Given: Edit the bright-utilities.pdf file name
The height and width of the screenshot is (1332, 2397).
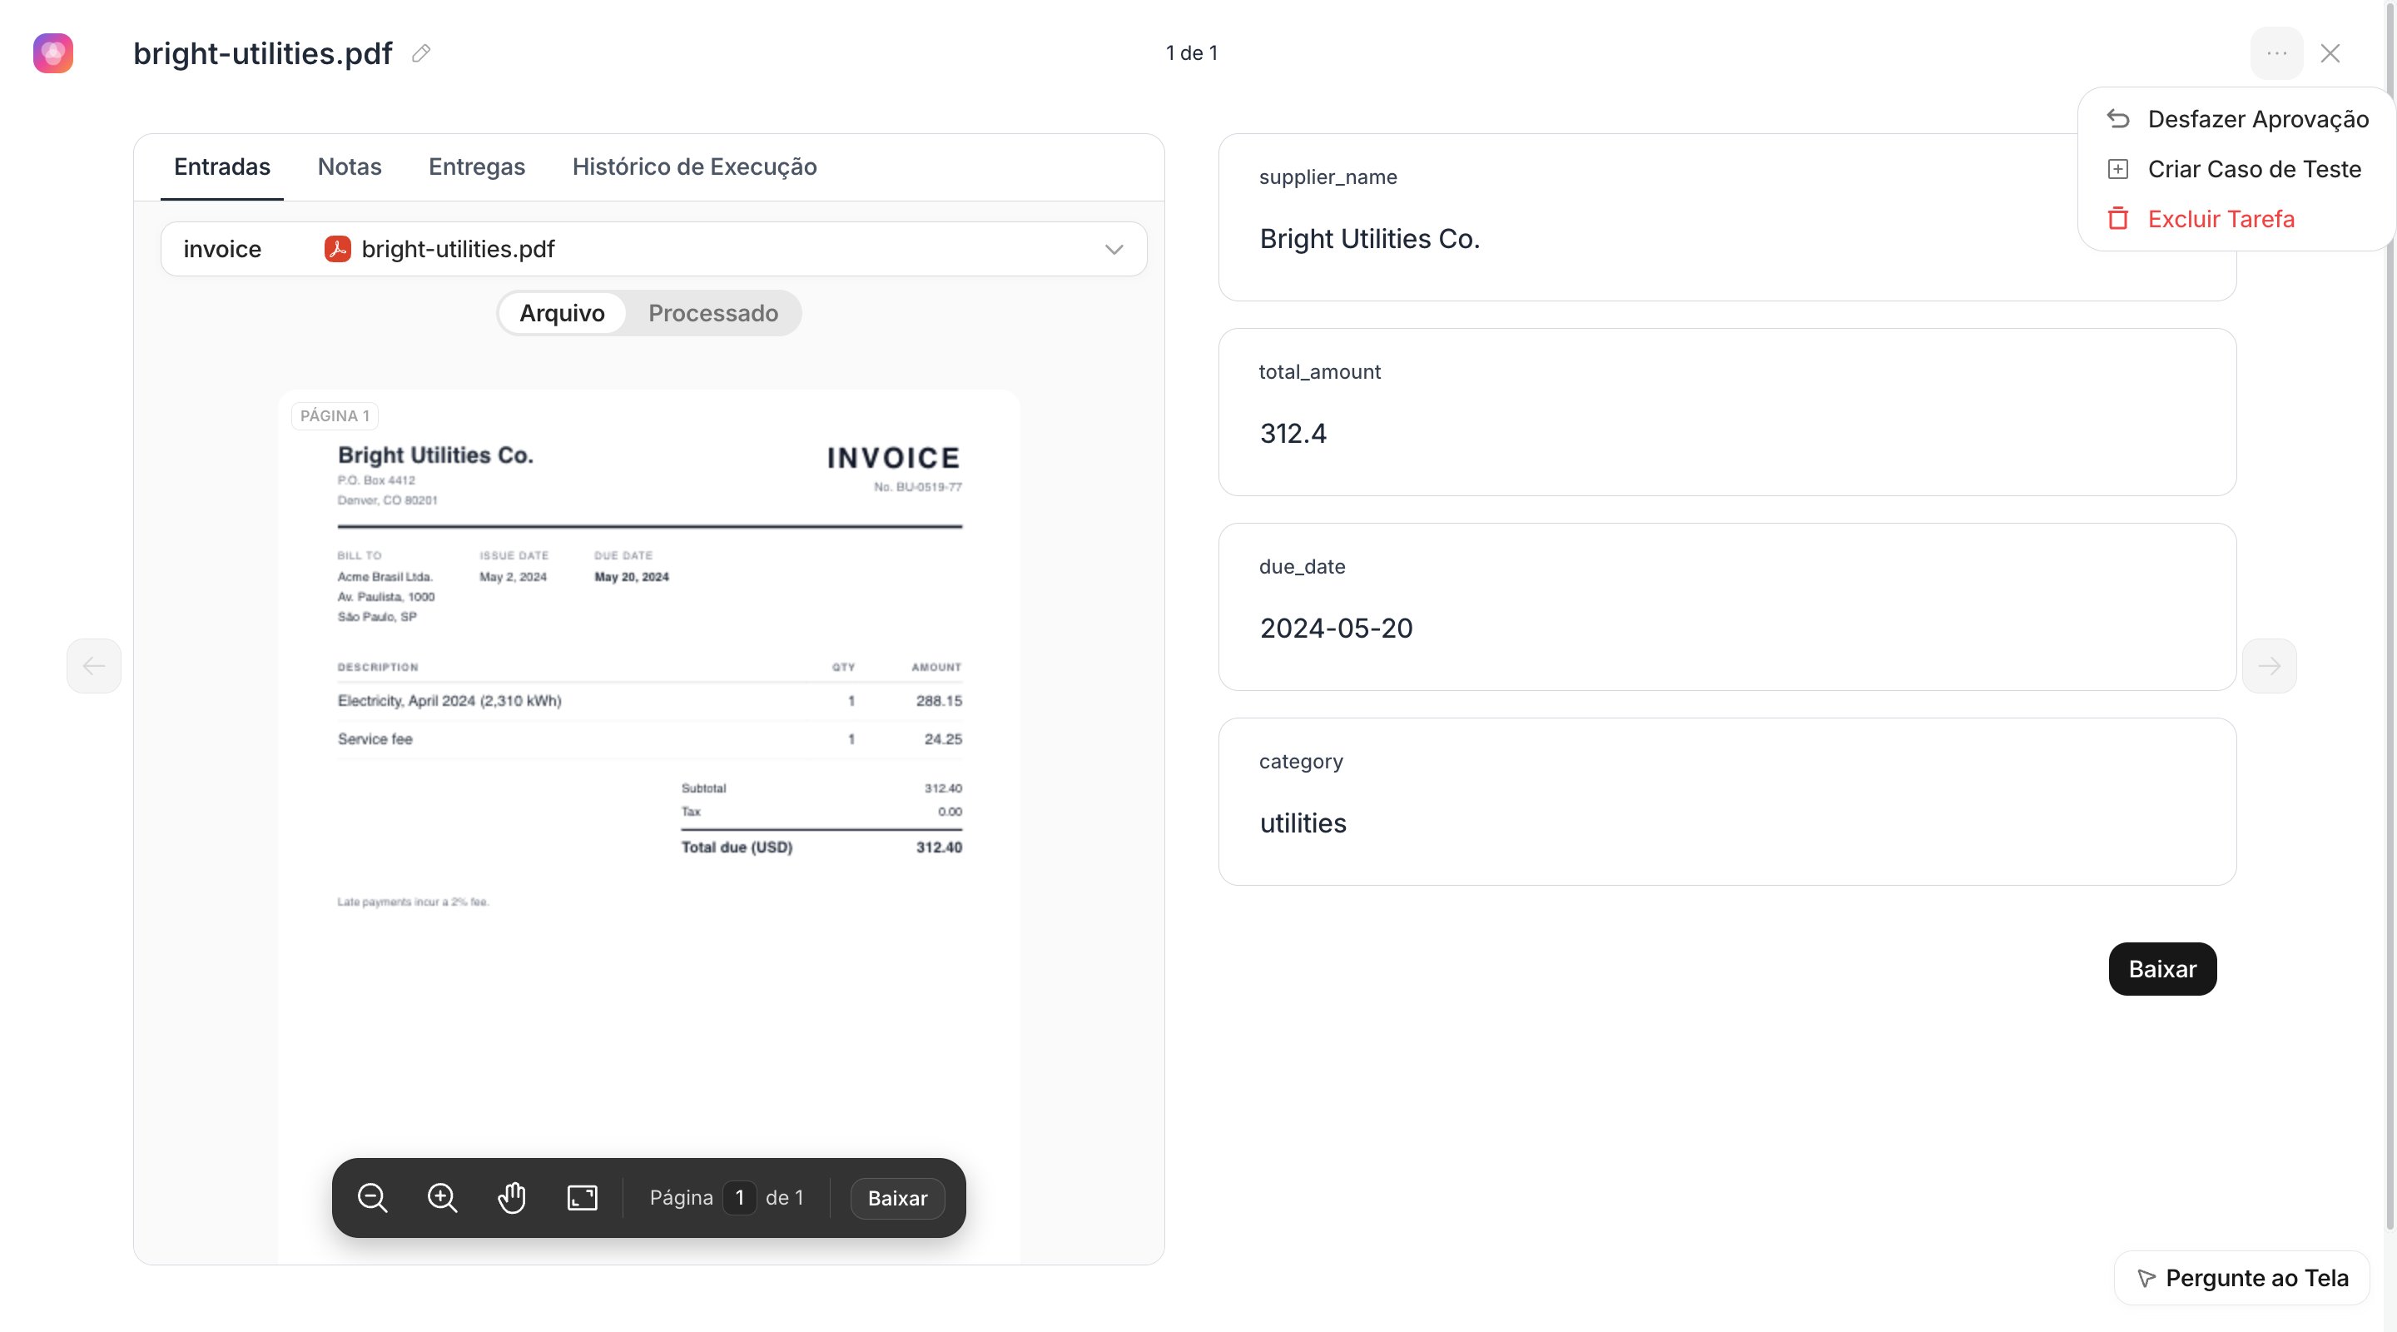Looking at the screenshot, I should click(x=420, y=53).
